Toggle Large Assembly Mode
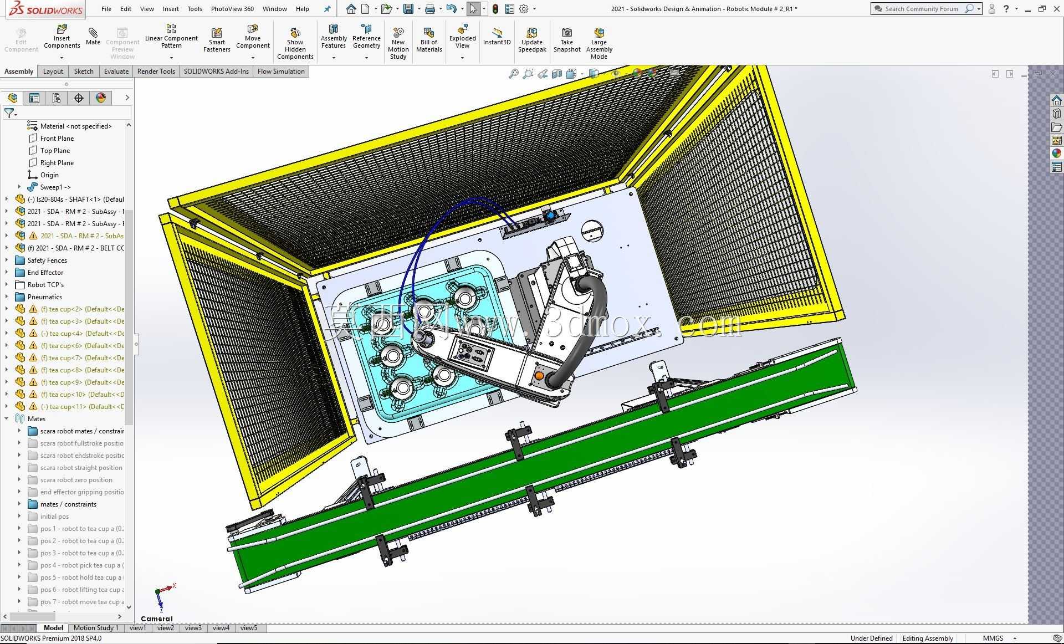This screenshot has width=1064, height=644. 599,43
